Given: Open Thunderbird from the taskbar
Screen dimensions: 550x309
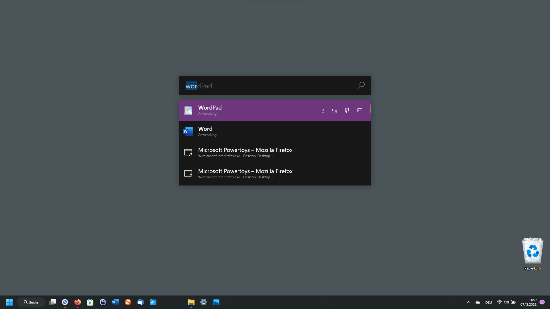Looking at the screenshot, I should (x=141, y=302).
